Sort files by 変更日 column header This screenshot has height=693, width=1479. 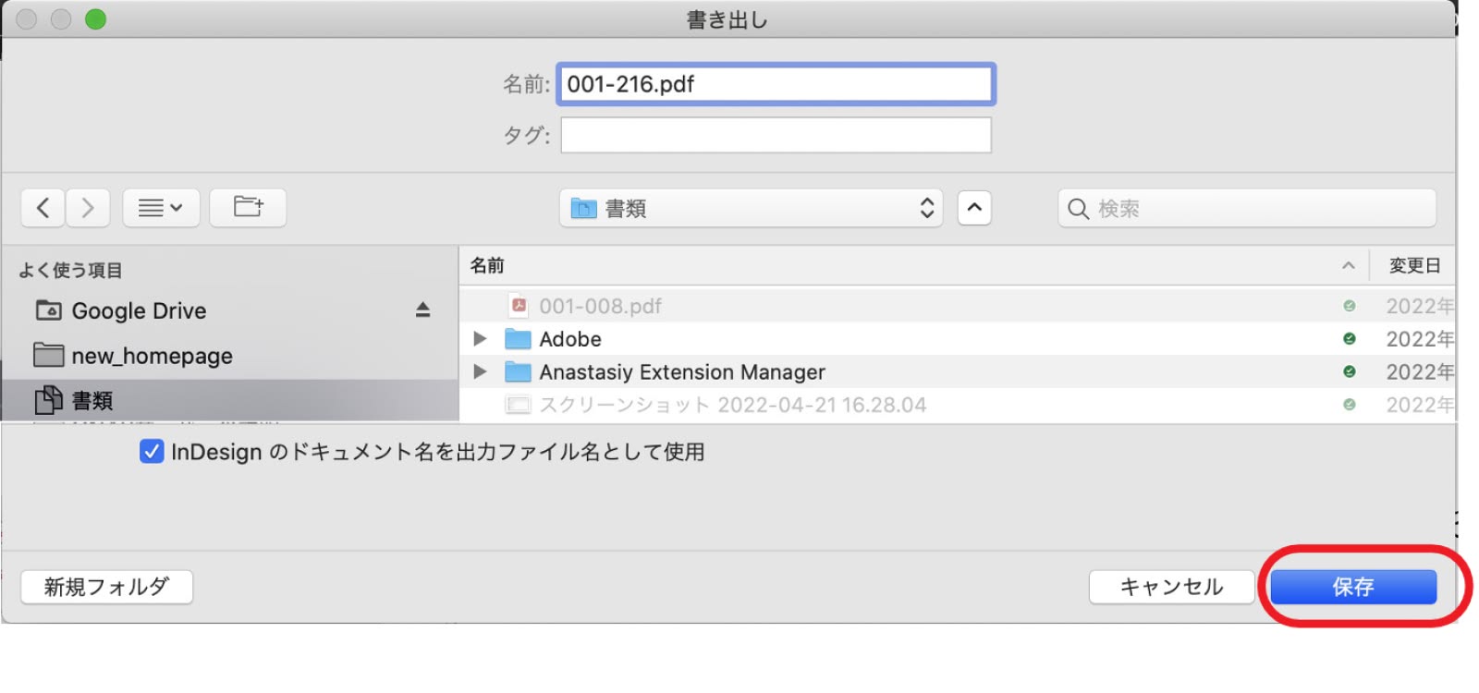pyautogui.click(x=1414, y=266)
